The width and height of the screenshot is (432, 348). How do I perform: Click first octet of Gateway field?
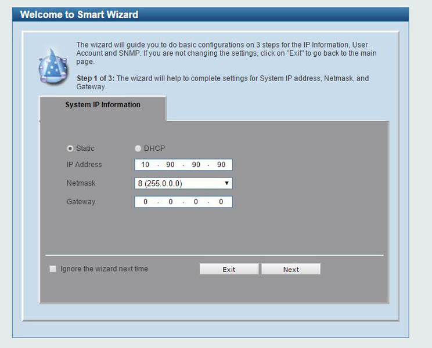tap(145, 202)
